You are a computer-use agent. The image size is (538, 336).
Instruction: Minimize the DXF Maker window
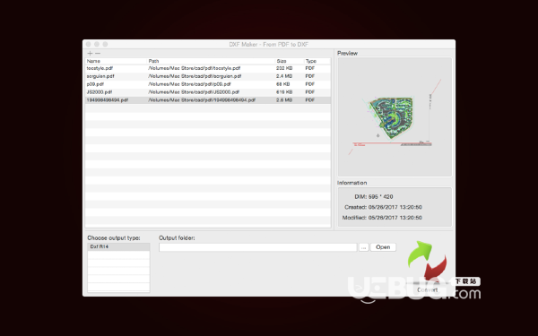pos(97,44)
